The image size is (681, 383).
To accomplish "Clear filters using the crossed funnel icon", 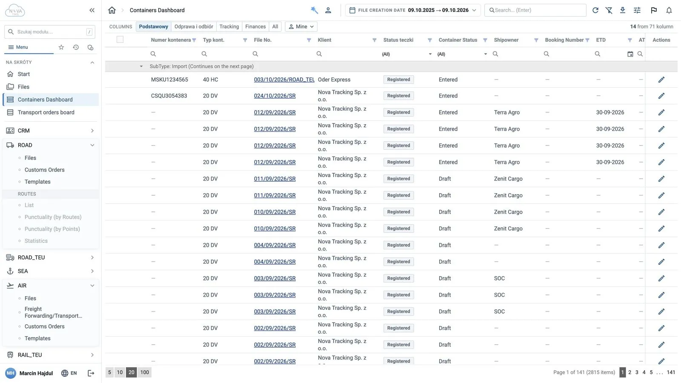I will pyautogui.click(x=609, y=10).
